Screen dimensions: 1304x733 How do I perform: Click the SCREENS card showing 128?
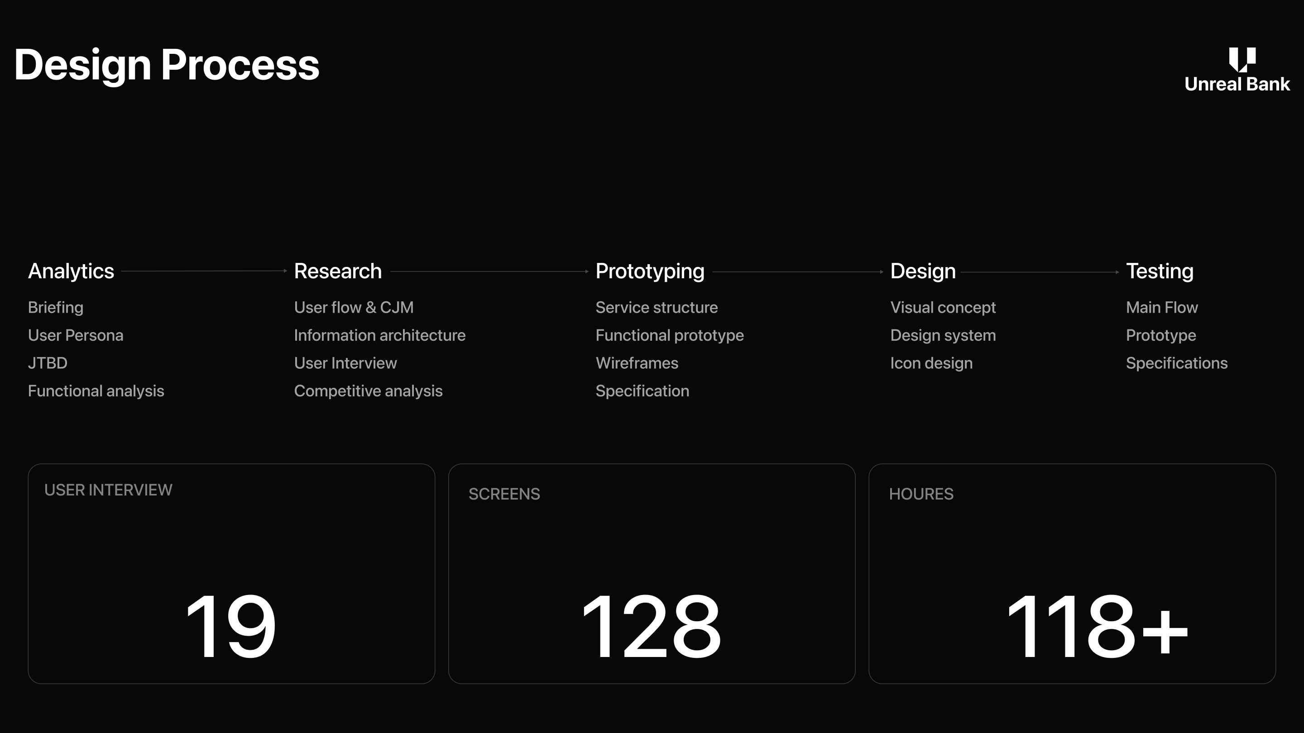pos(652,574)
